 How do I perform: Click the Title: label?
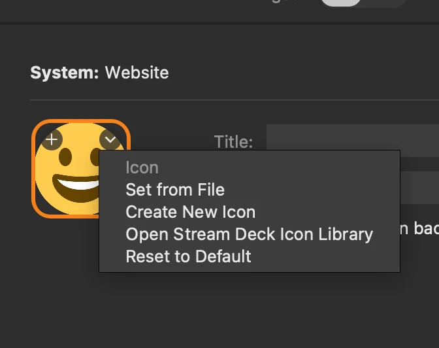[x=233, y=141]
